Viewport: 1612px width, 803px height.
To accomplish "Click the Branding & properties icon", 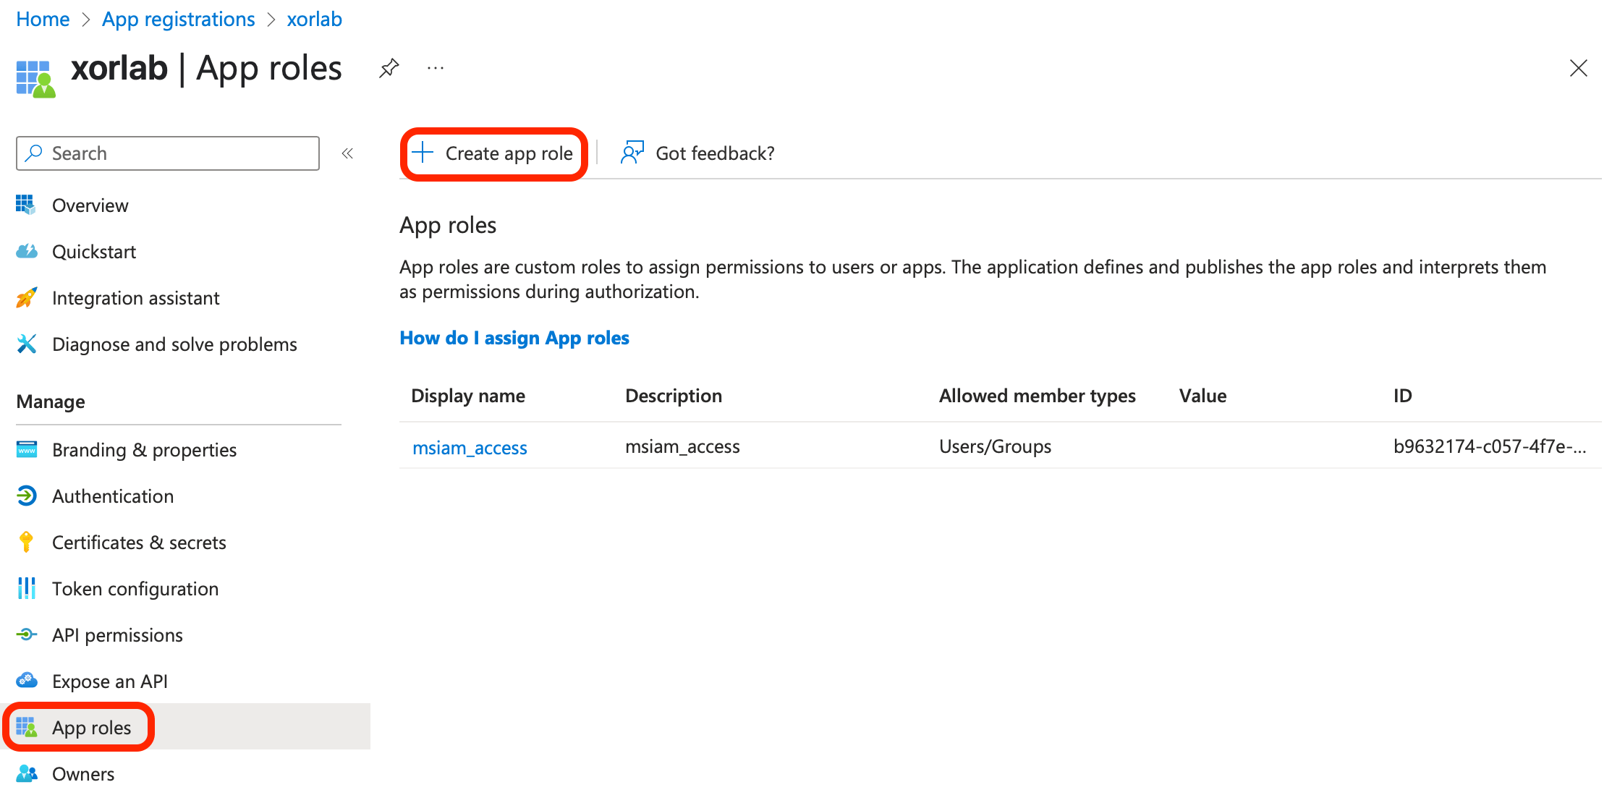I will point(26,449).
